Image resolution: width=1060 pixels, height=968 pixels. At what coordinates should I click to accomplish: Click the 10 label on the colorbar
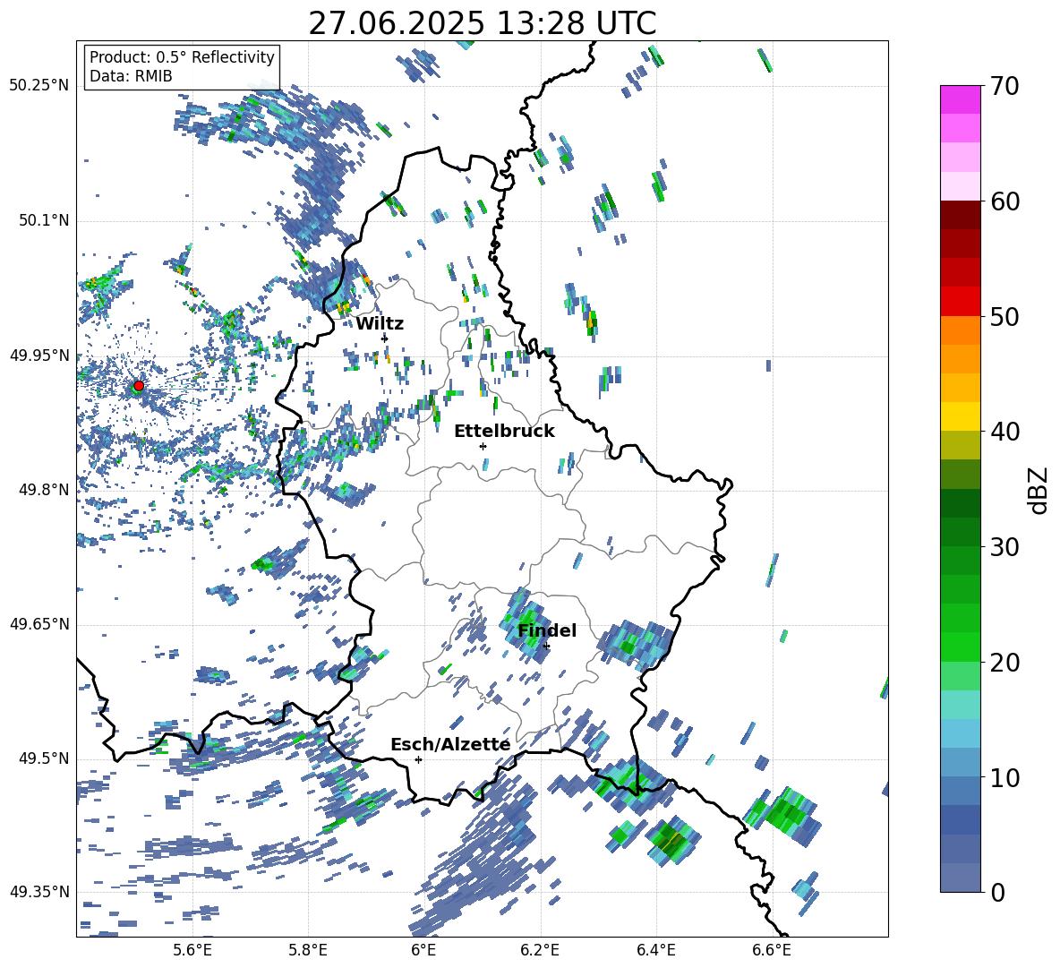[x=1004, y=777]
